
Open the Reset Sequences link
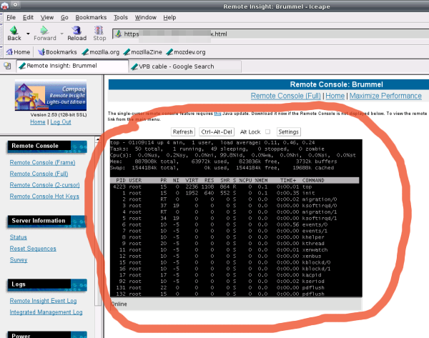point(33,248)
